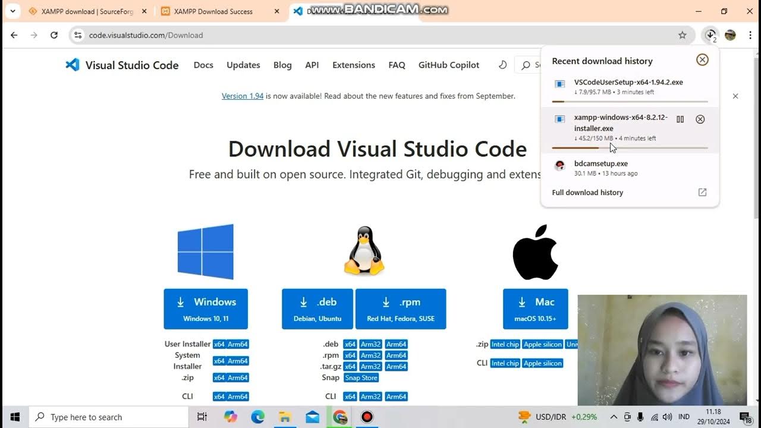Click x64 for Linux .tar.gz
Screen dimensions: 761x428
point(350,367)
